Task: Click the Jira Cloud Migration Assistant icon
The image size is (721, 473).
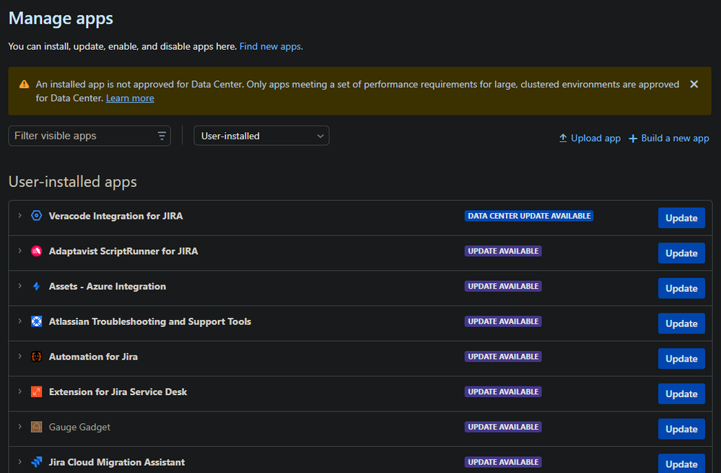Action: coord(36,462)
